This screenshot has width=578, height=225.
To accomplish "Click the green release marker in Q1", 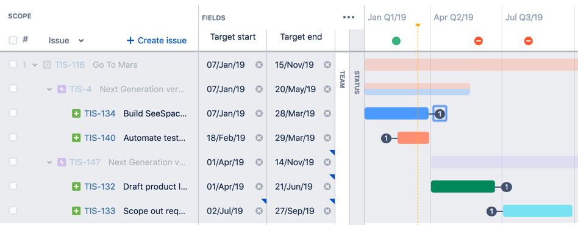I will [x=396, y=41].
